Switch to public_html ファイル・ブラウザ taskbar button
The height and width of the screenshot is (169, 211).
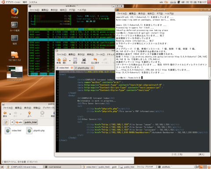[138, 167]
